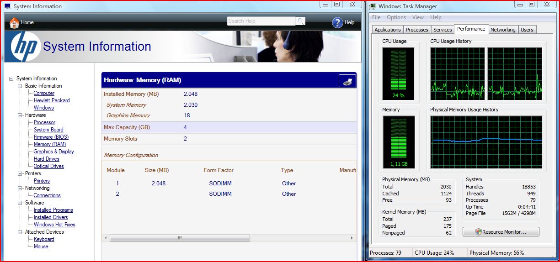Click the Installed Memory (MB) label
The image size is (560, 262).
point(131,94)
